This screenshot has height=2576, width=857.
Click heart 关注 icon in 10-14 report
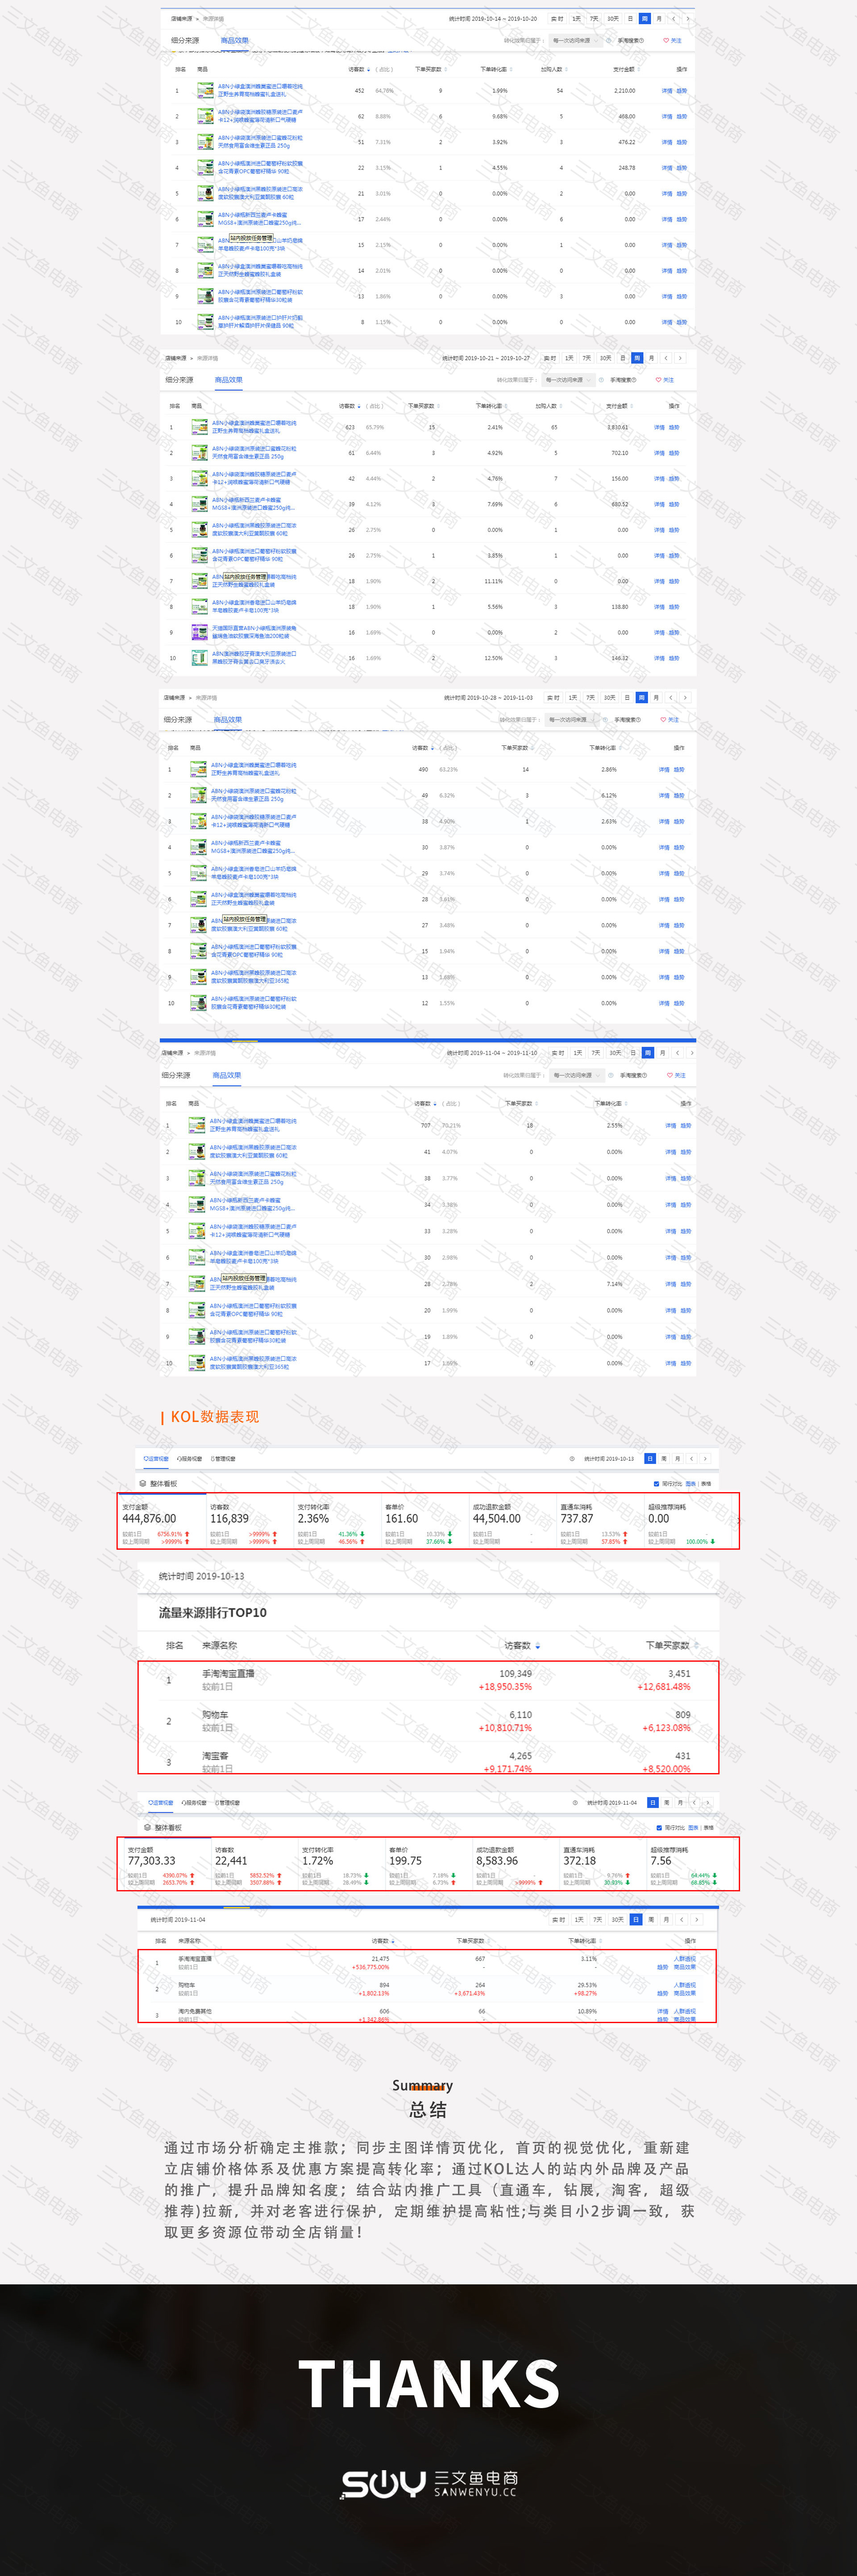pos(666,41)
